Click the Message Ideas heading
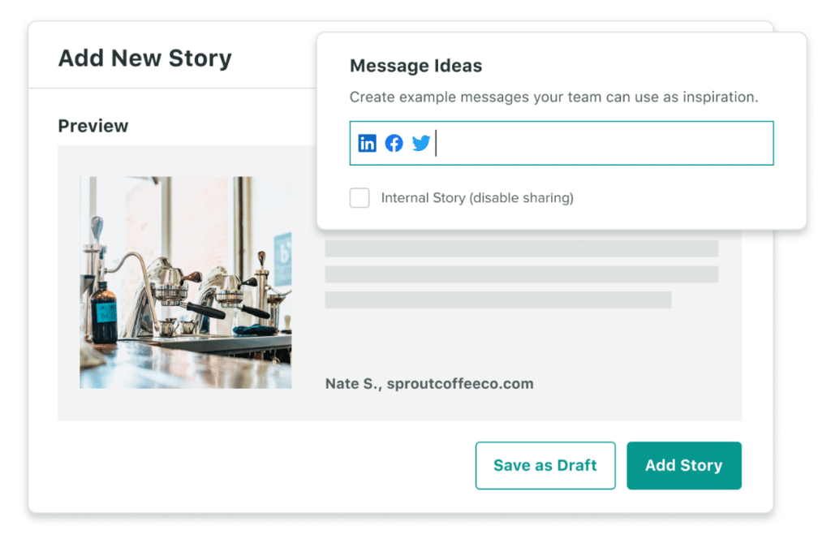 [x=416, y=66]
